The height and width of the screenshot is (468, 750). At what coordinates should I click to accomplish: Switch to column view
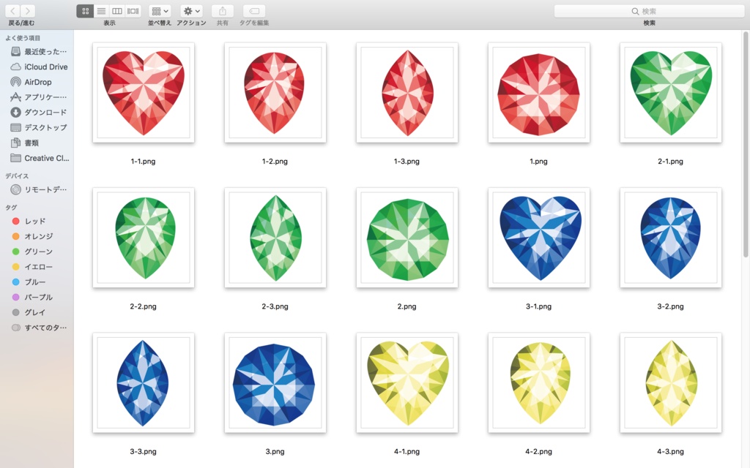[116, 11]
